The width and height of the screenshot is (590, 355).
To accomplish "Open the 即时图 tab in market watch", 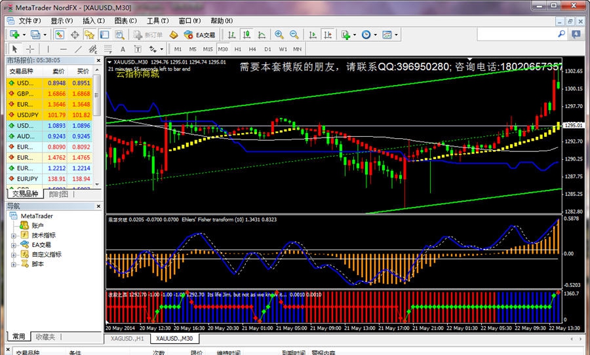I will click(58, 194).
